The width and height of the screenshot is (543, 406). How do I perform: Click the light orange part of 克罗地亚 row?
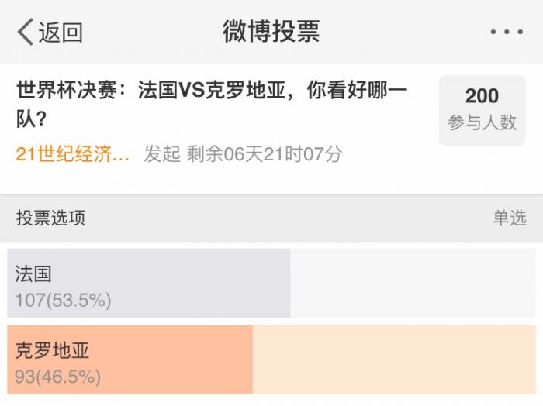click(x=394, y=360)
